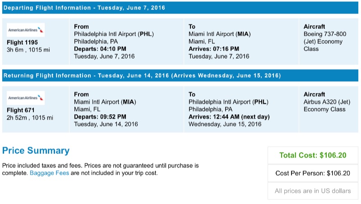Click the 2h 52m, 1015 mi duration text
Viewport: 361px width, 204px height.
point(30,117)
